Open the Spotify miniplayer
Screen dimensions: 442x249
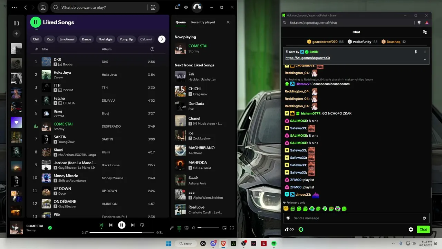224,228
